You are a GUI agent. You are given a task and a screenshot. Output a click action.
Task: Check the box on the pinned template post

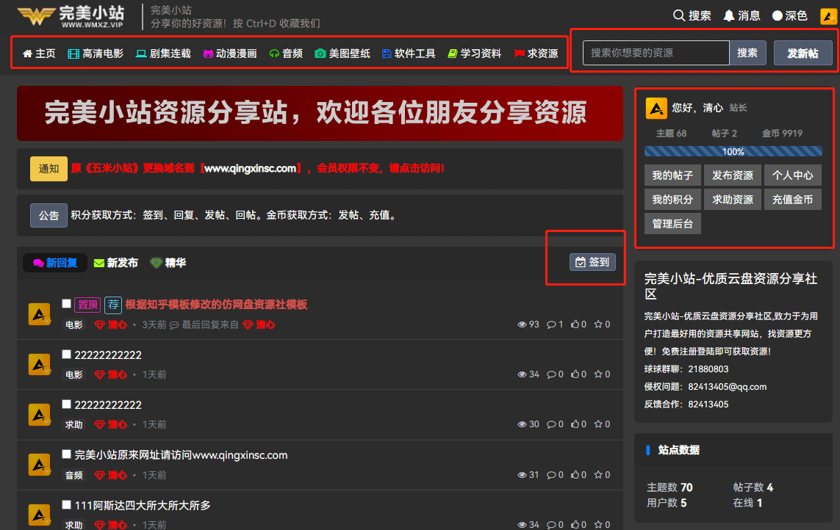click(x=67, y=304)
